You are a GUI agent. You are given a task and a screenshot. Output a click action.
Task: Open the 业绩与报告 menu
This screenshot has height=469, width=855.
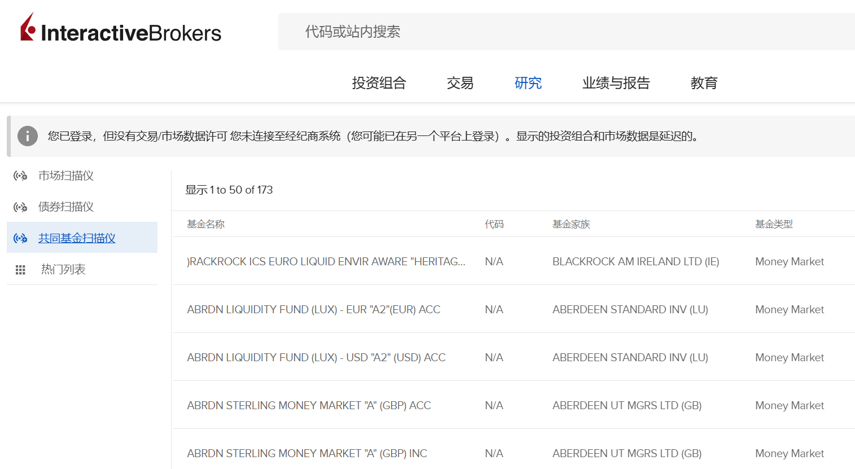pyautogui.click(x=616, y=83)
